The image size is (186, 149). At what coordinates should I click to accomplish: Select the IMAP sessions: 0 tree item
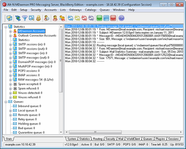tap(29, 75)
